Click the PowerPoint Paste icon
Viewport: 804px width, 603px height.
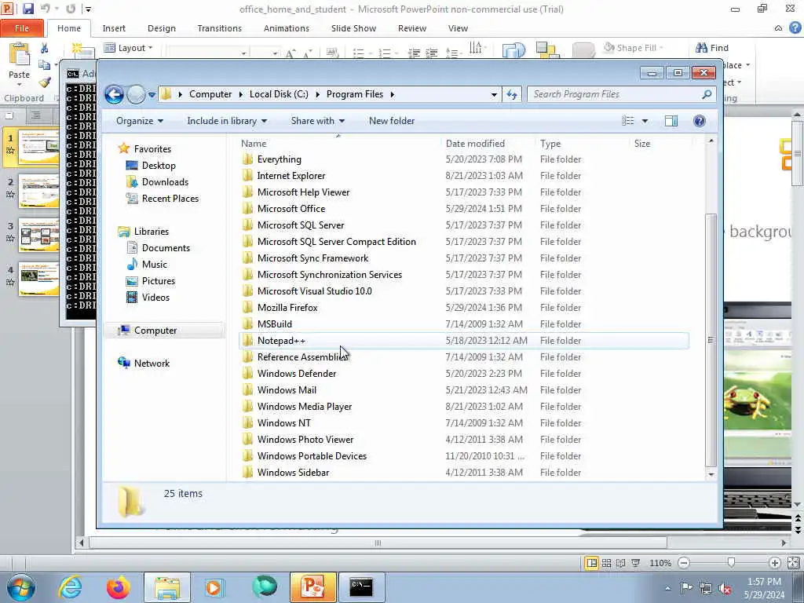point(20,54)
